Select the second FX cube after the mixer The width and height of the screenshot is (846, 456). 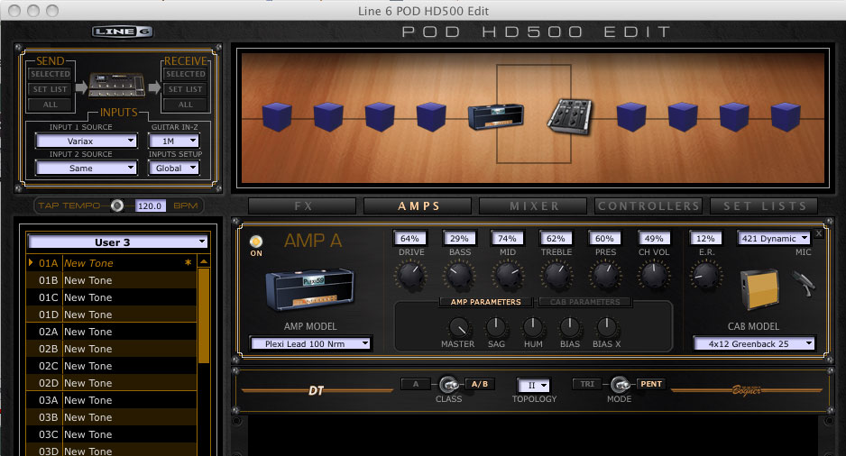click(x=683, y=117)
